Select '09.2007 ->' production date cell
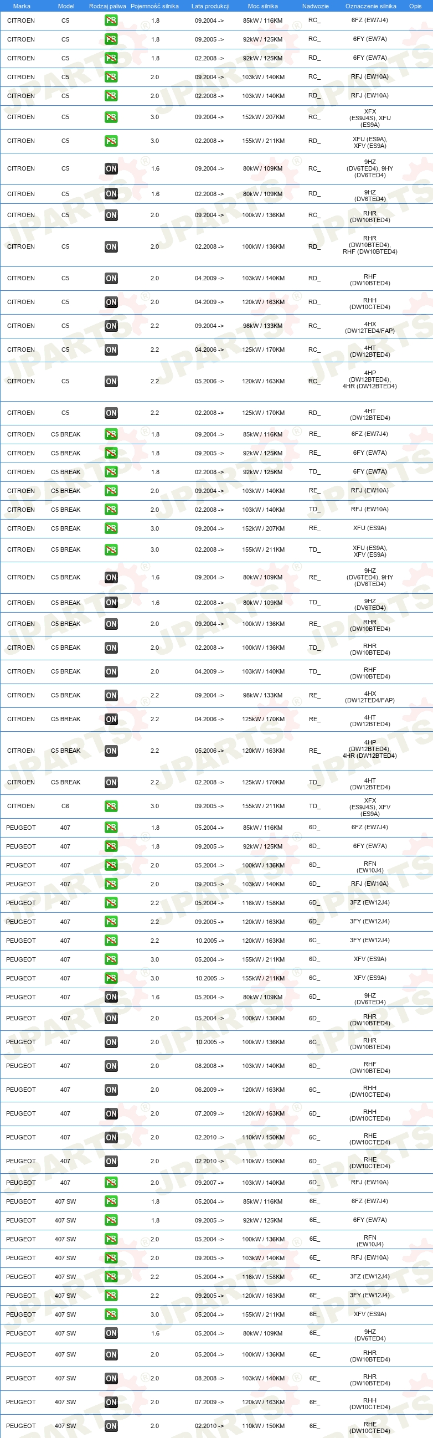 tap(209, 1182)
